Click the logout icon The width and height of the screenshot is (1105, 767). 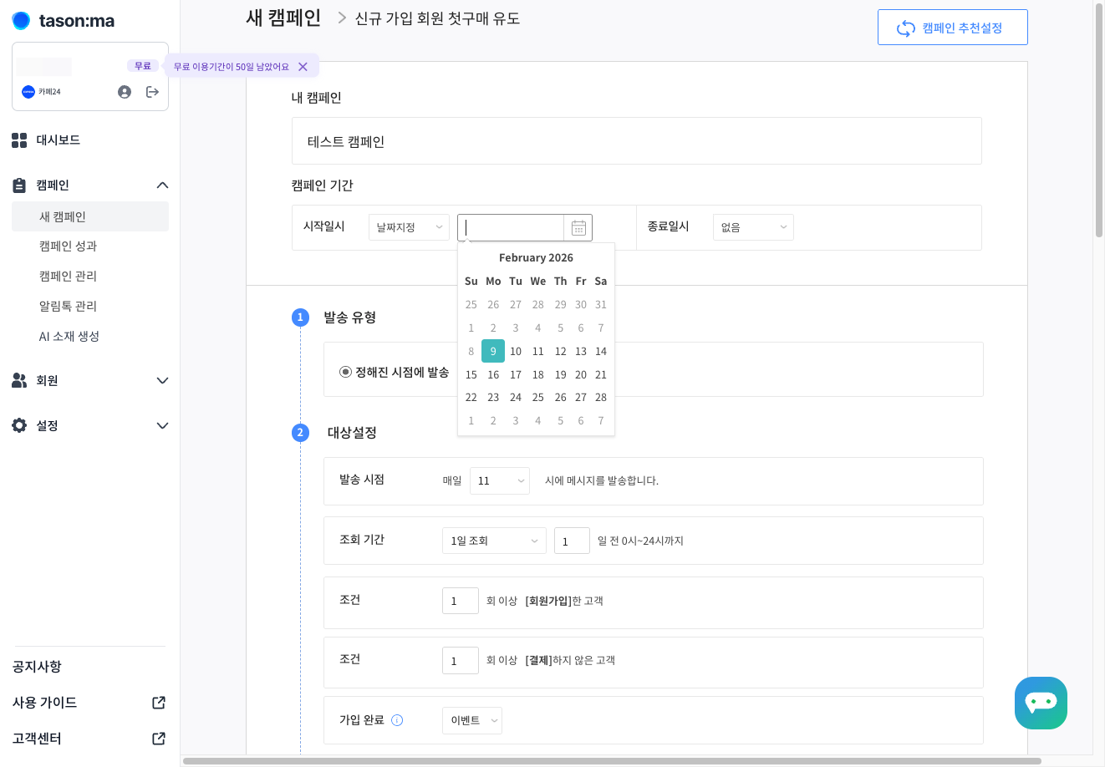[x=152, y=92]
